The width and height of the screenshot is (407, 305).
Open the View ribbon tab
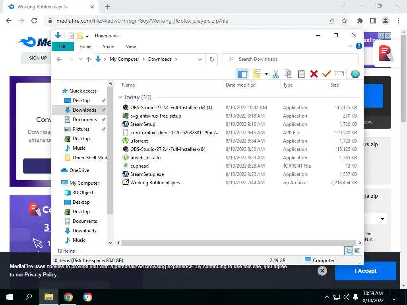[131, 46]
